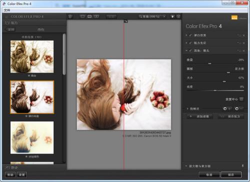Collapse the third expanded filter
The width and height of the screenshot is (250, 182).
click(186, 50)
